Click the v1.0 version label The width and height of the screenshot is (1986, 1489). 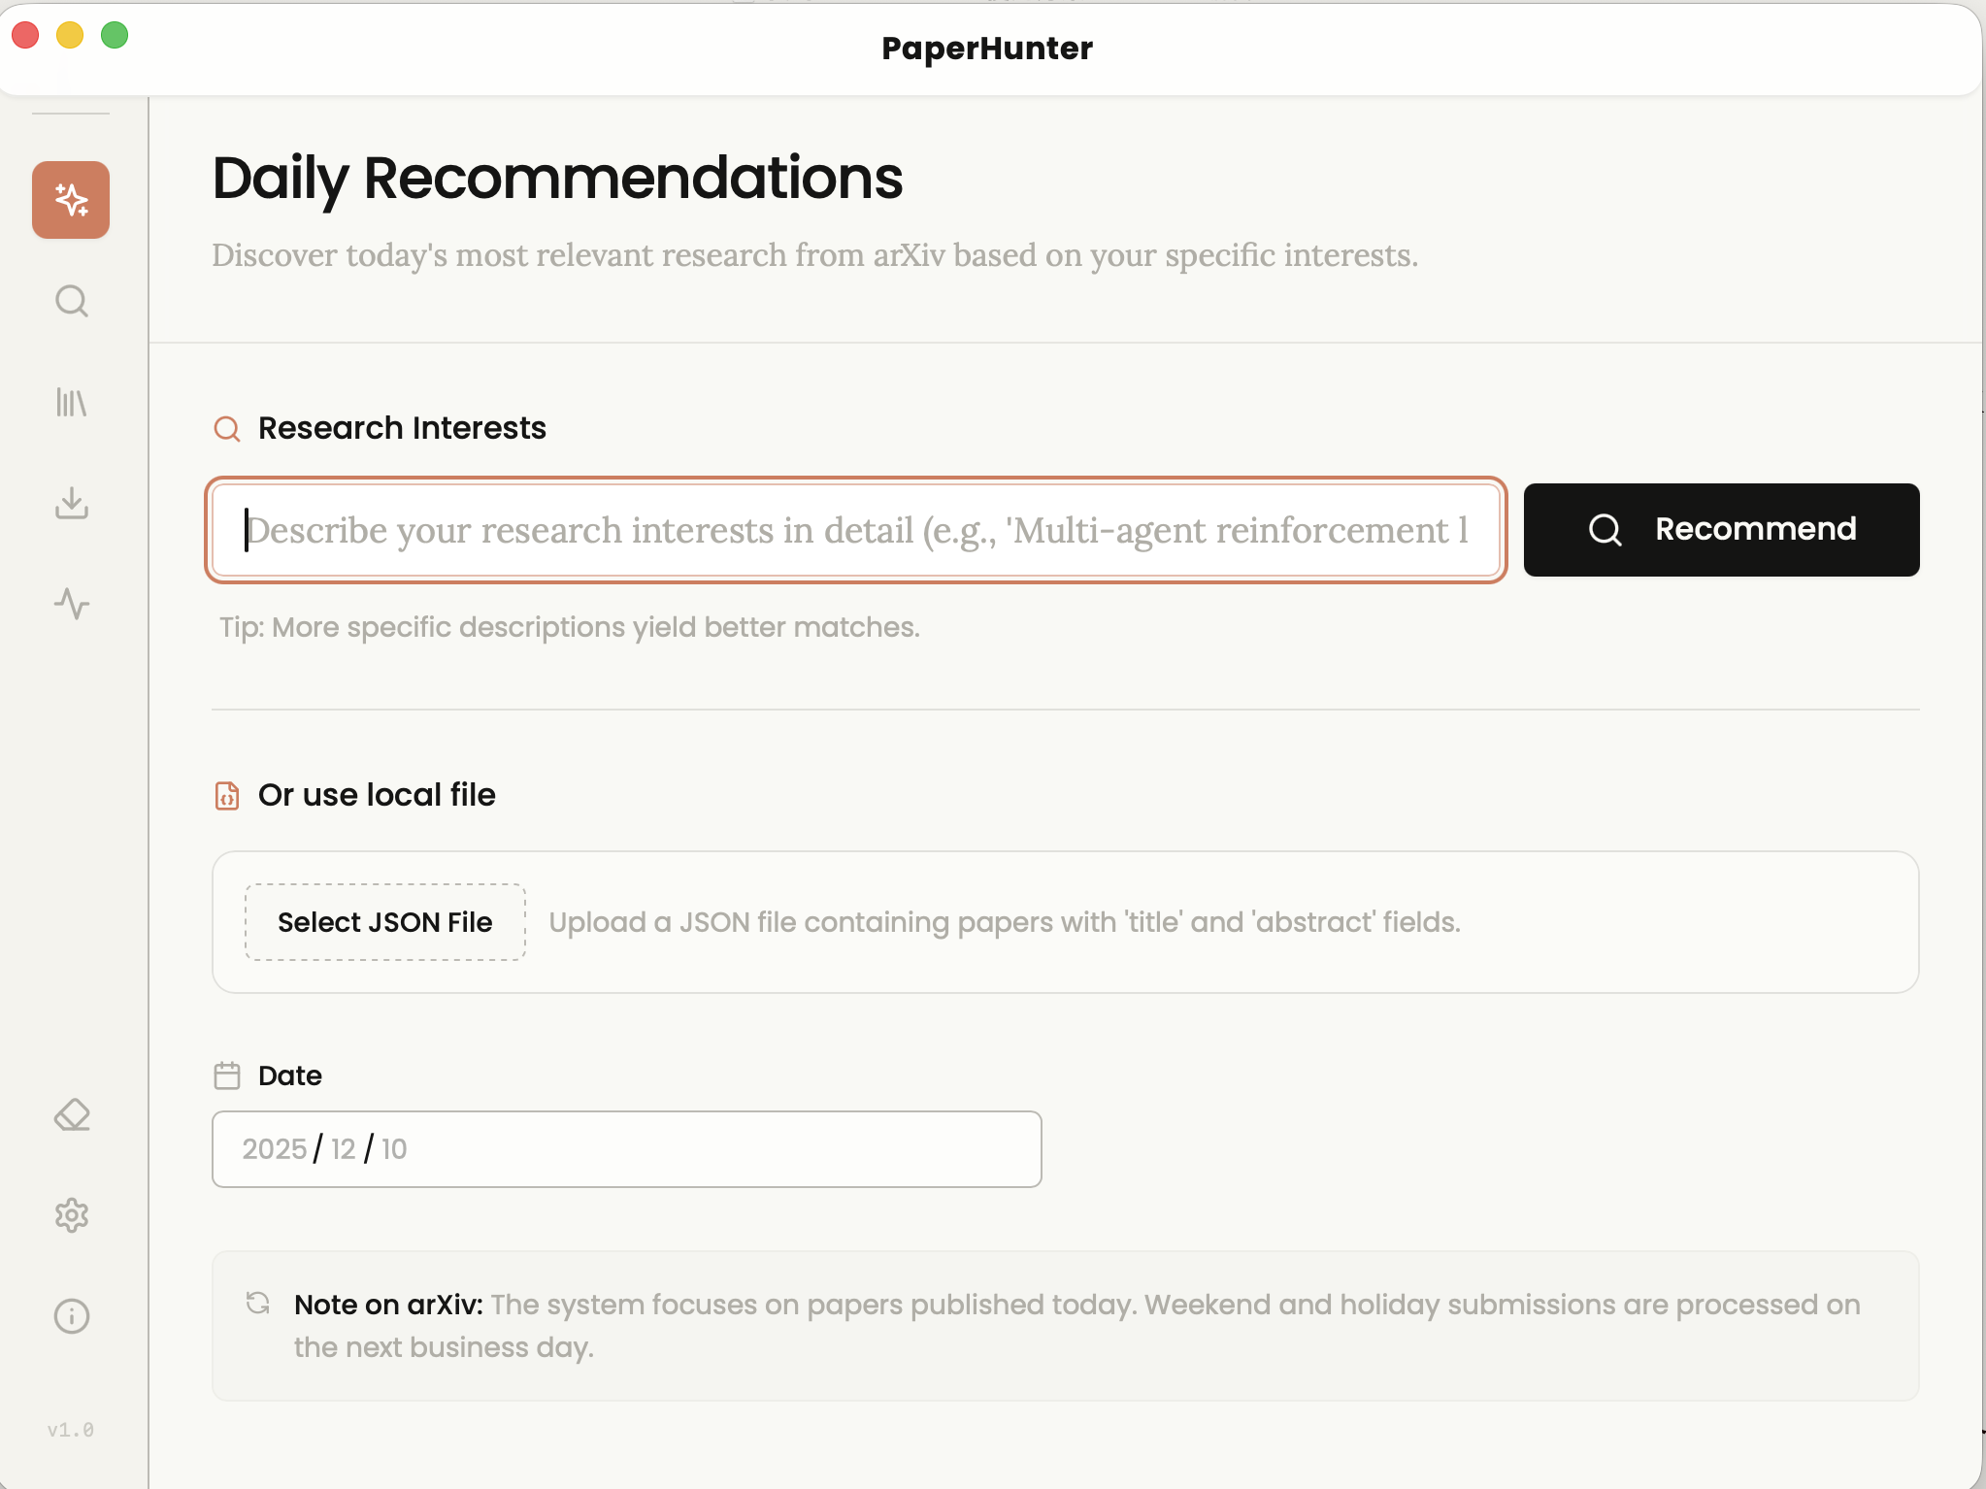pyautogui.click(x=71, y=1430)
